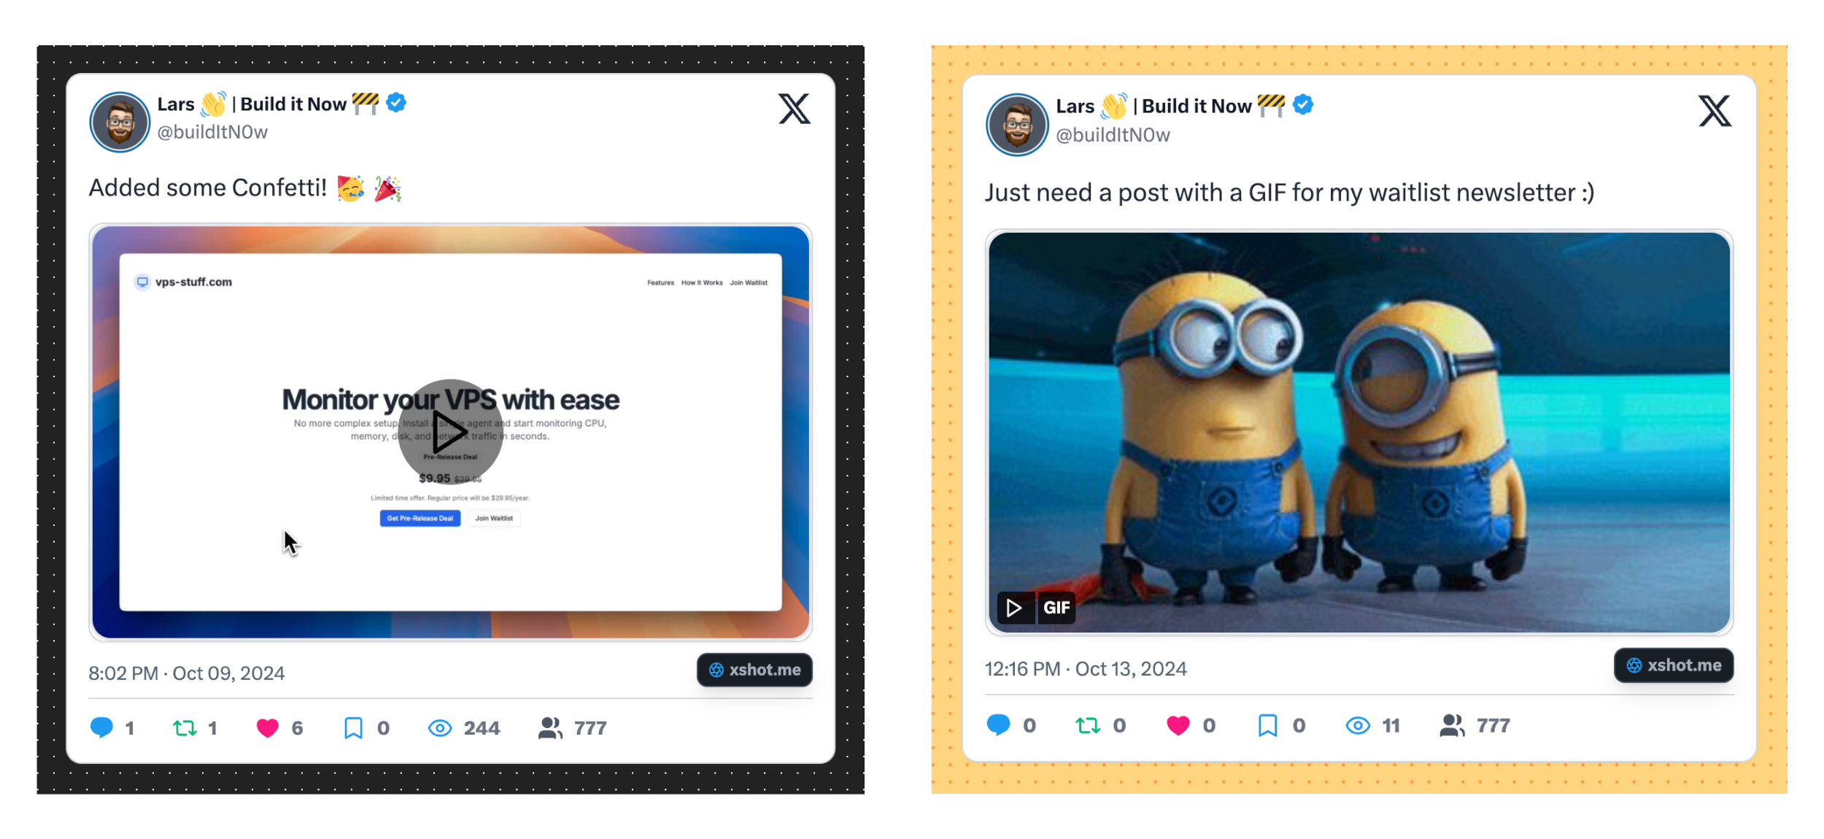Play the Minions GIF with the play button
The image size is (1824, 839).
coord(1015,608)
